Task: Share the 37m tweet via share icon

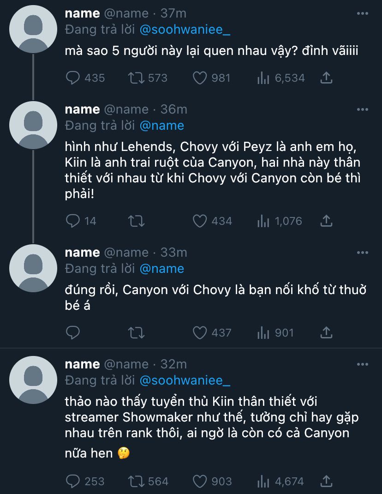Action: [x=326, y=78]
